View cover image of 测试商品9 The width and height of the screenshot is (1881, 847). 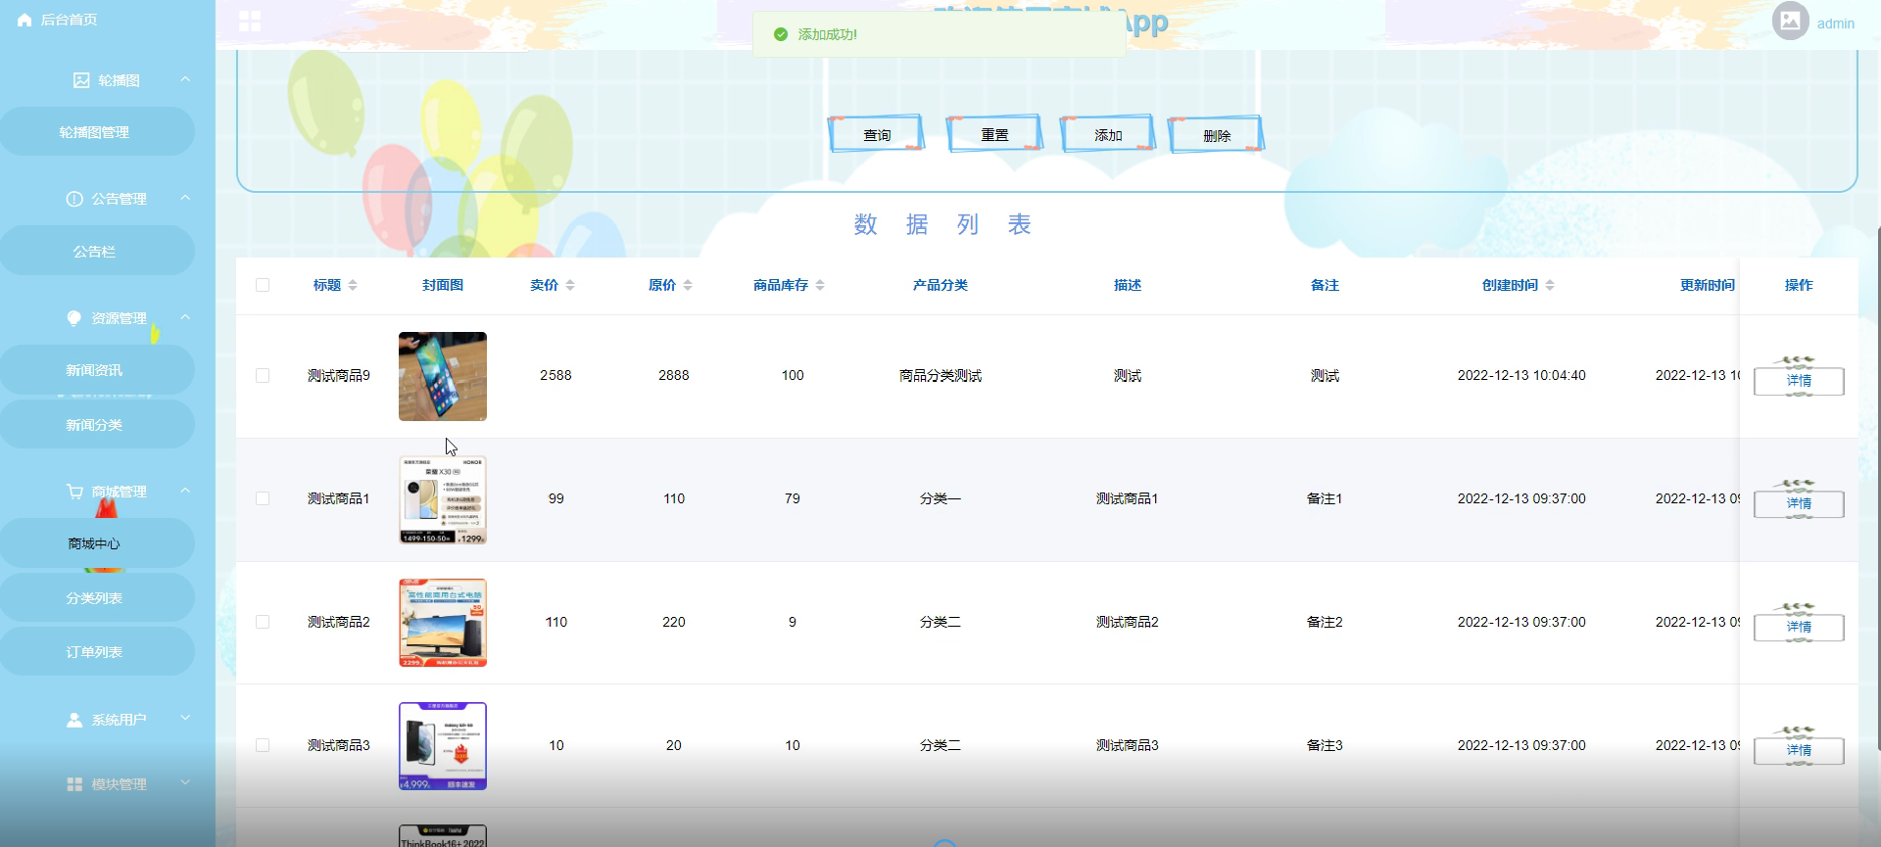tap(443, 376)
